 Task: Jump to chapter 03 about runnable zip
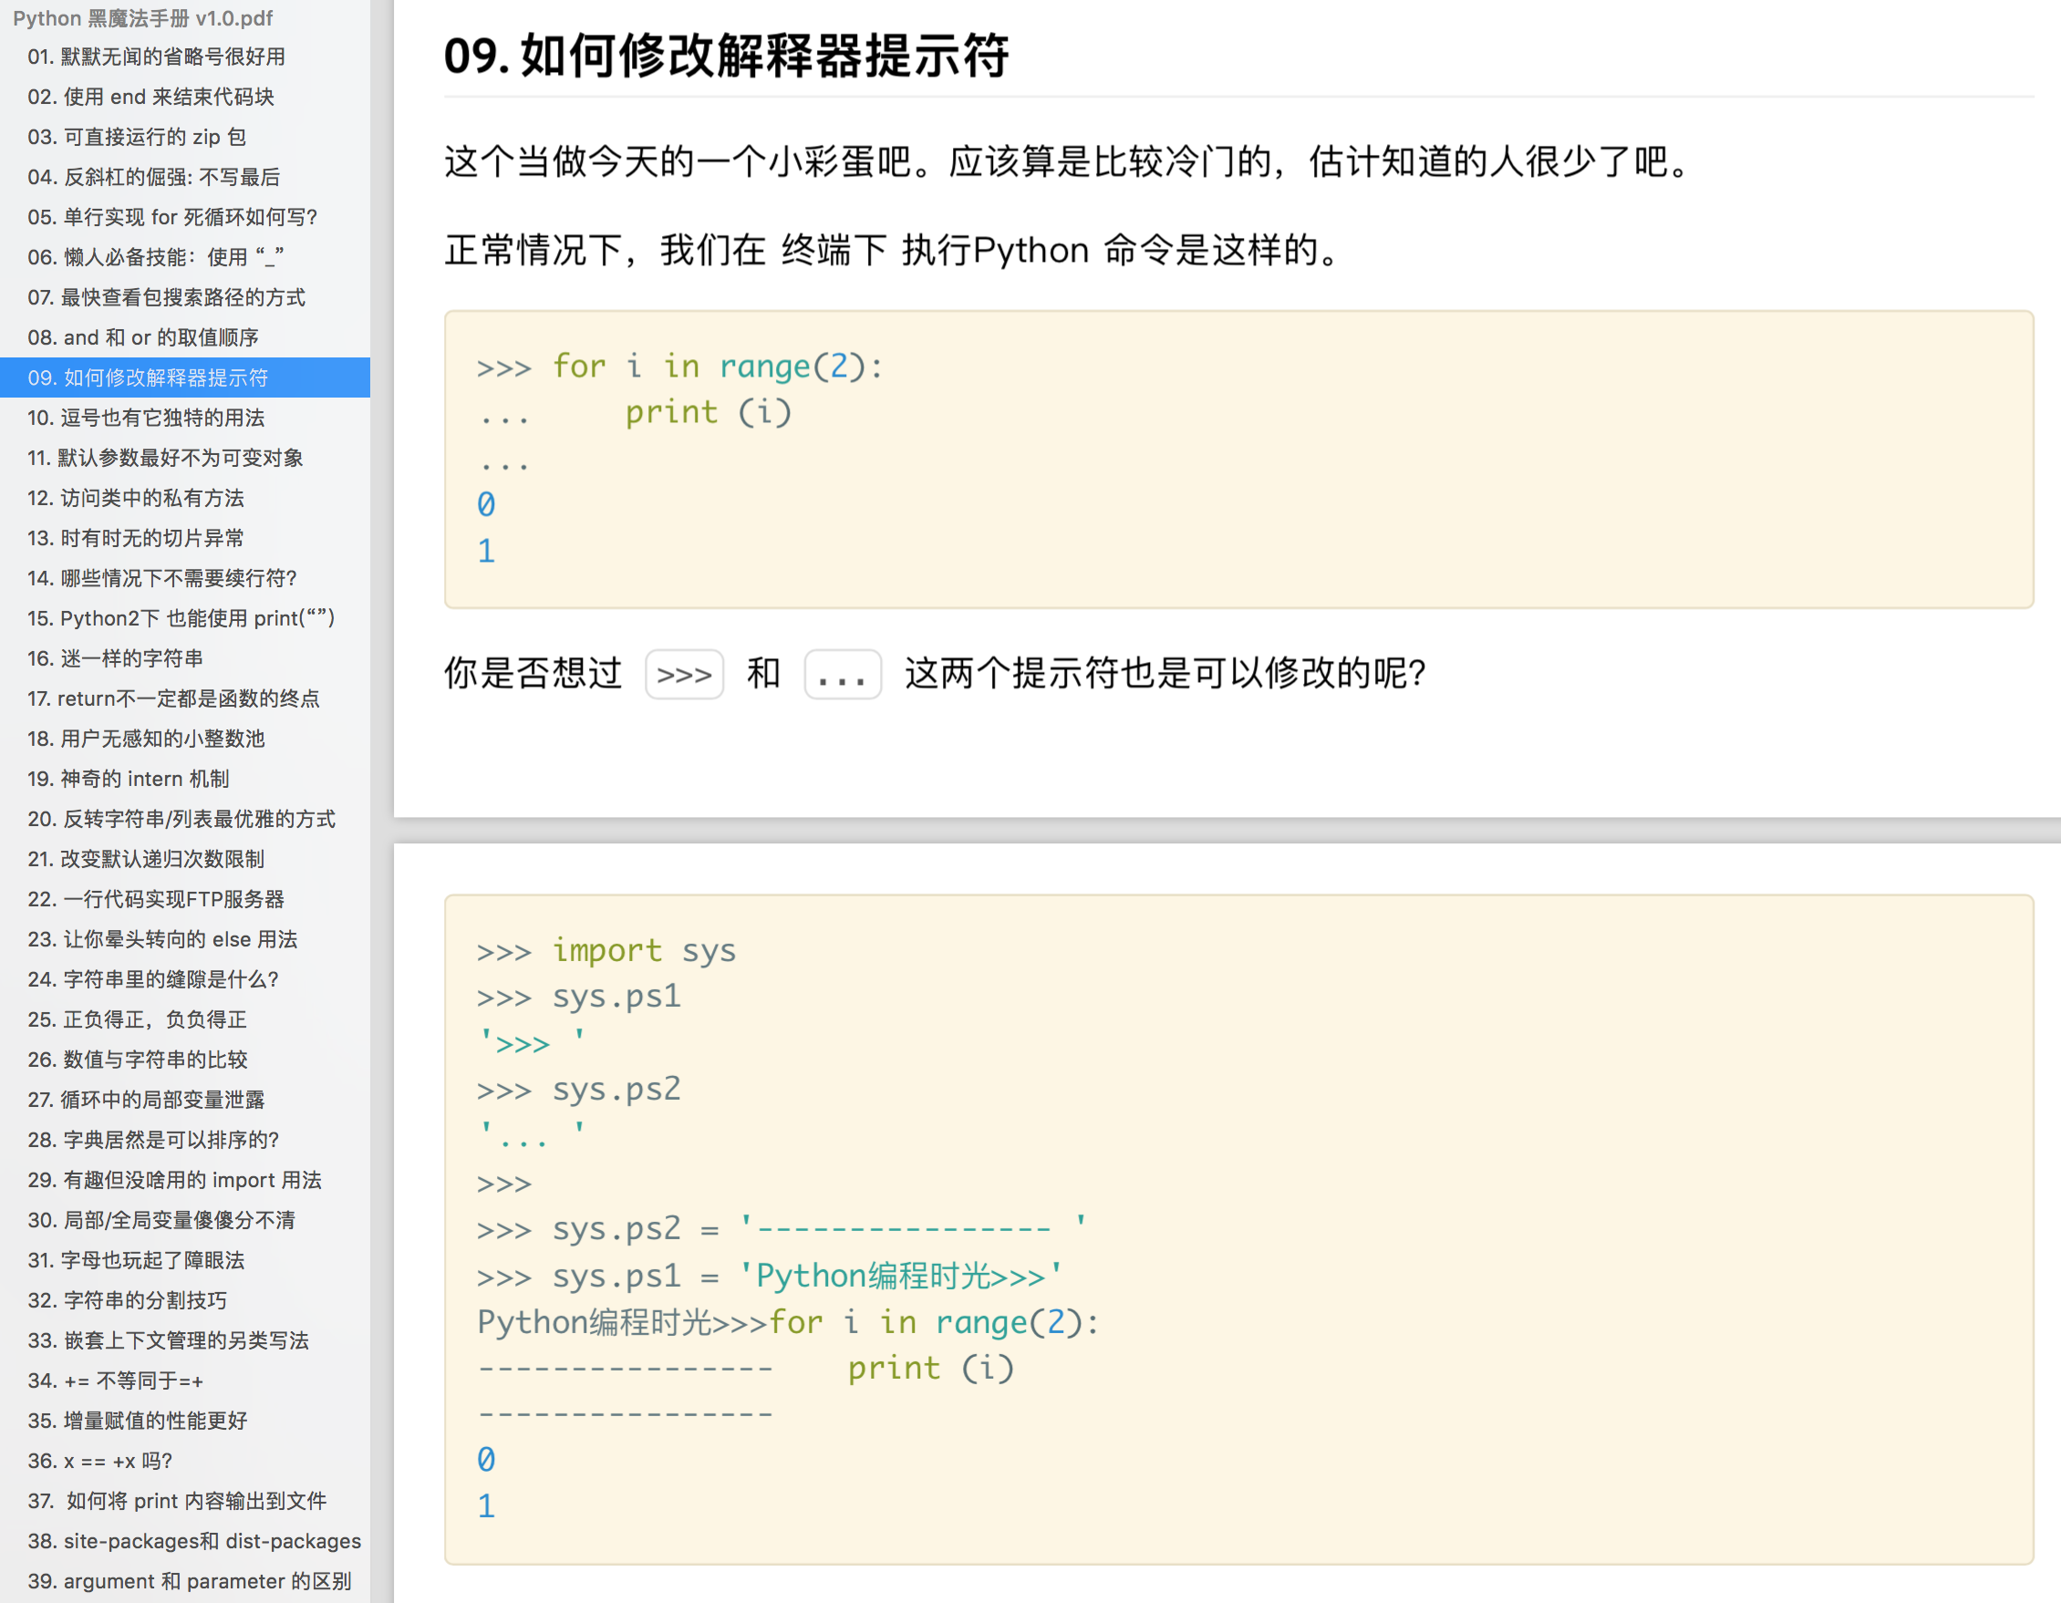(x=137, y=137)
